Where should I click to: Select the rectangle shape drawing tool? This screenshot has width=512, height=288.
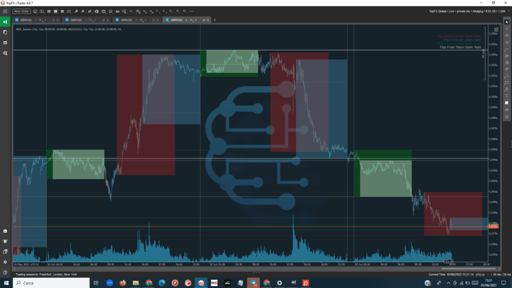coord(507,82)
